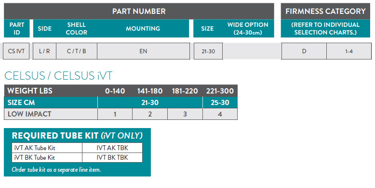Click the 1-4 firmness range cell
This screenshot has width=375, height=188.
pyautogui.click(x=349, y=51)
